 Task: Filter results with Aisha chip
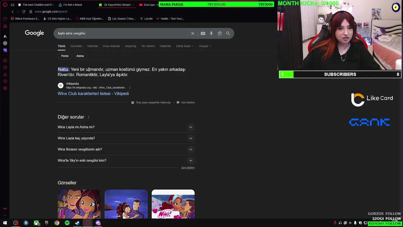80,56
